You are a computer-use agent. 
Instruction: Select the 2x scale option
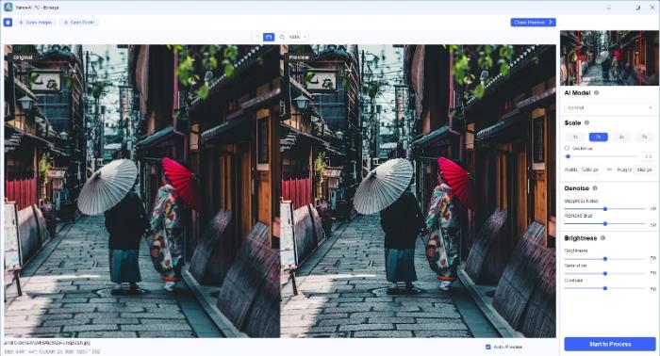click(x=598, y=137)
